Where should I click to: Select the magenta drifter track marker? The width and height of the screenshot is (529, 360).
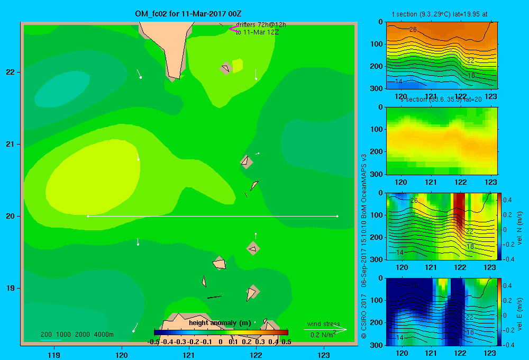(x=233, y=29)
